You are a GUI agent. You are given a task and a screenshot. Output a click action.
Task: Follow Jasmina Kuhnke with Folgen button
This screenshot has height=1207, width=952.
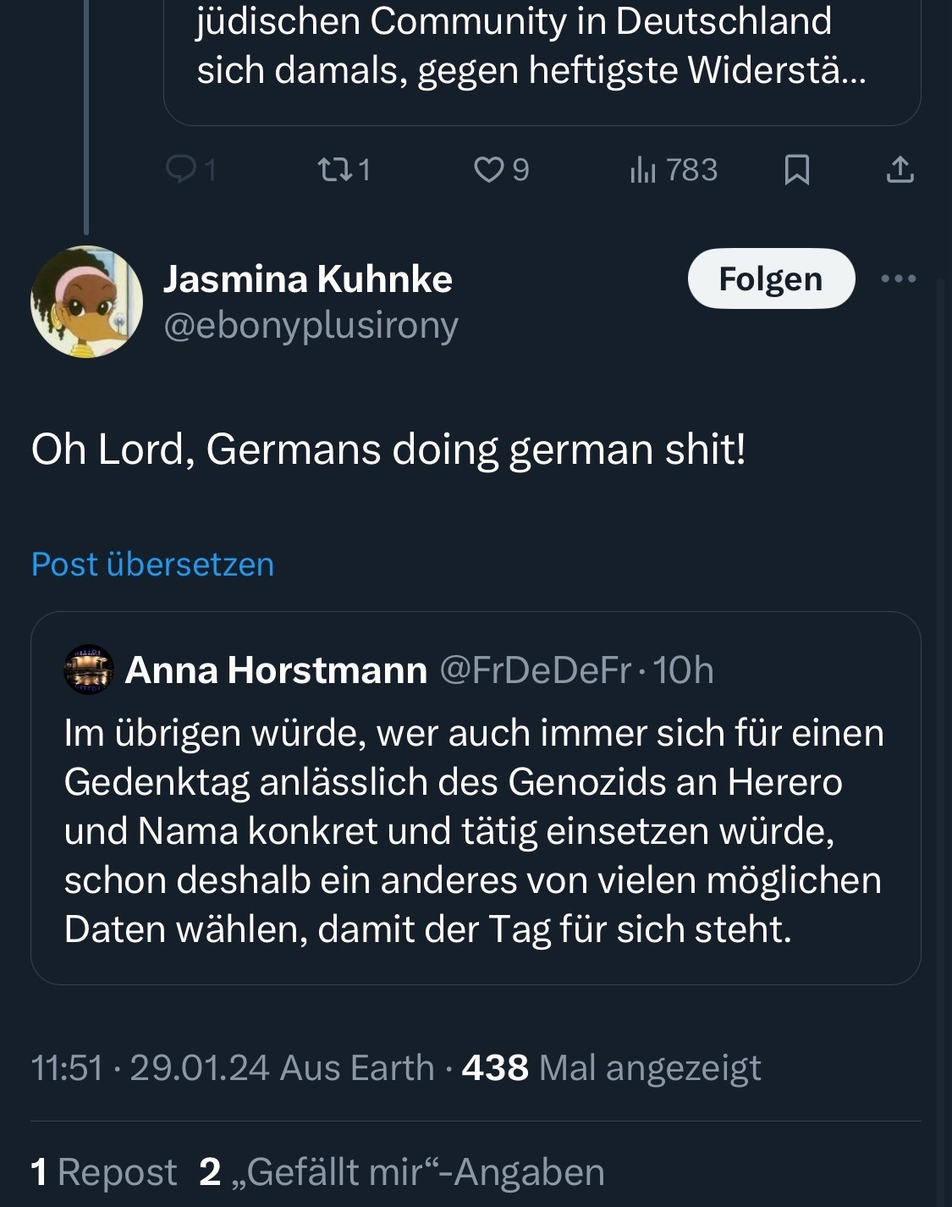pyautogui.click(x=771, y=278)
